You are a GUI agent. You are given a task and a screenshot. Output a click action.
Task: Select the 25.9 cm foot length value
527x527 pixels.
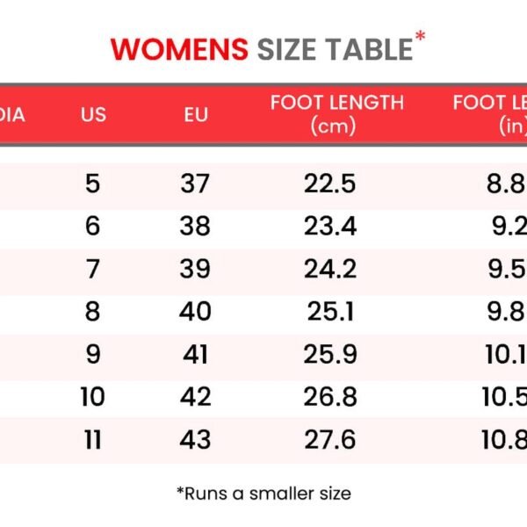point(330,354)
